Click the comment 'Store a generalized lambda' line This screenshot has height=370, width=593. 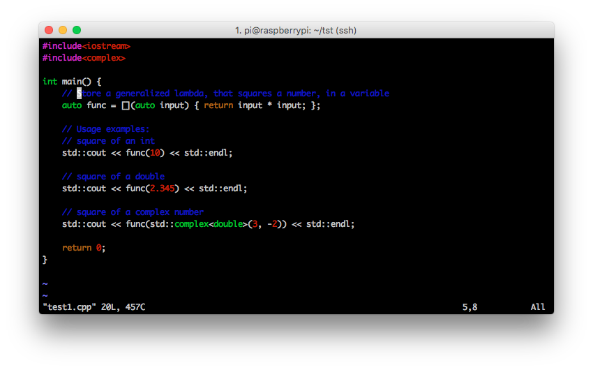pyautogui.click(x=225, y=94)
